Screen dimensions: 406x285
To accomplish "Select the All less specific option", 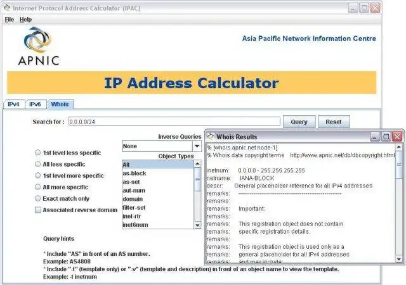I will [38, 164].
